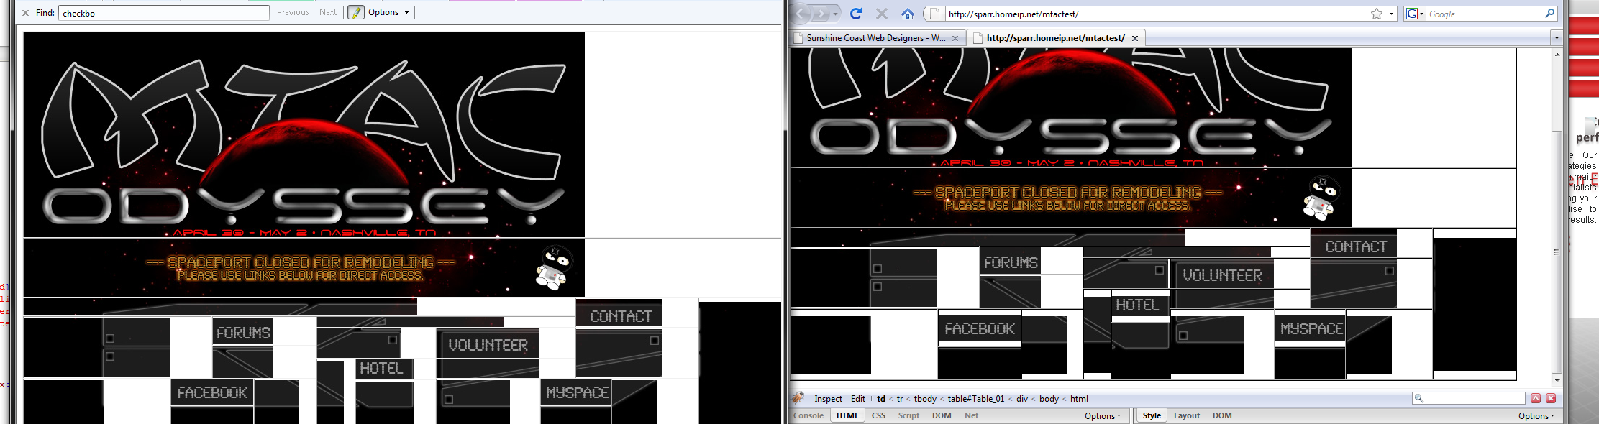
Task: Click MYSPACE image in left window
Action: pyautogui.click(x=577, y=392)
